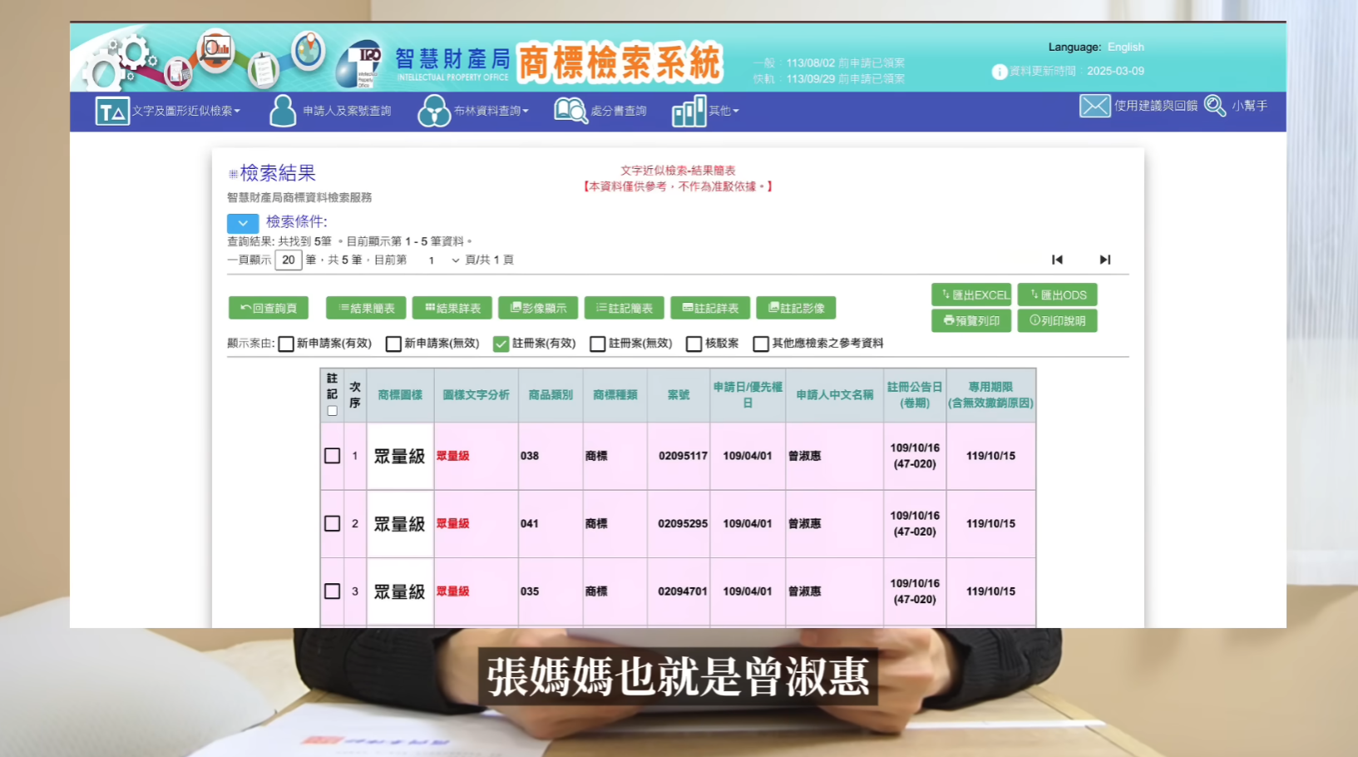Open the 處分書查詢 book magnifier icon
Image resolution: width=1358 pixels, height=757 pixels.
click(x=570, y=111)
